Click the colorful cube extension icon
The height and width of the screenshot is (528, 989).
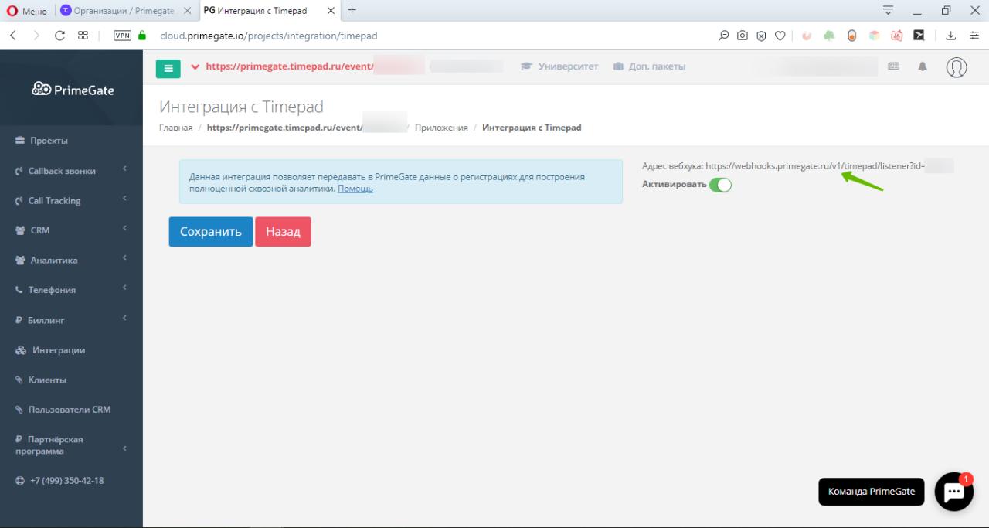coord(874,36)
